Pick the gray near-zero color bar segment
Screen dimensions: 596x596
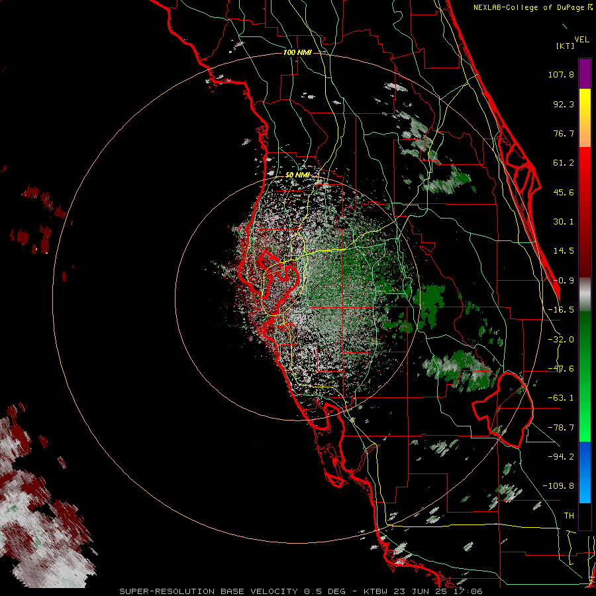585,295
